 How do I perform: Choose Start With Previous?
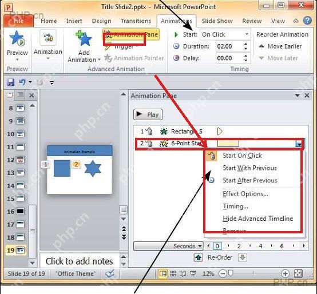(x=249, y=168)
